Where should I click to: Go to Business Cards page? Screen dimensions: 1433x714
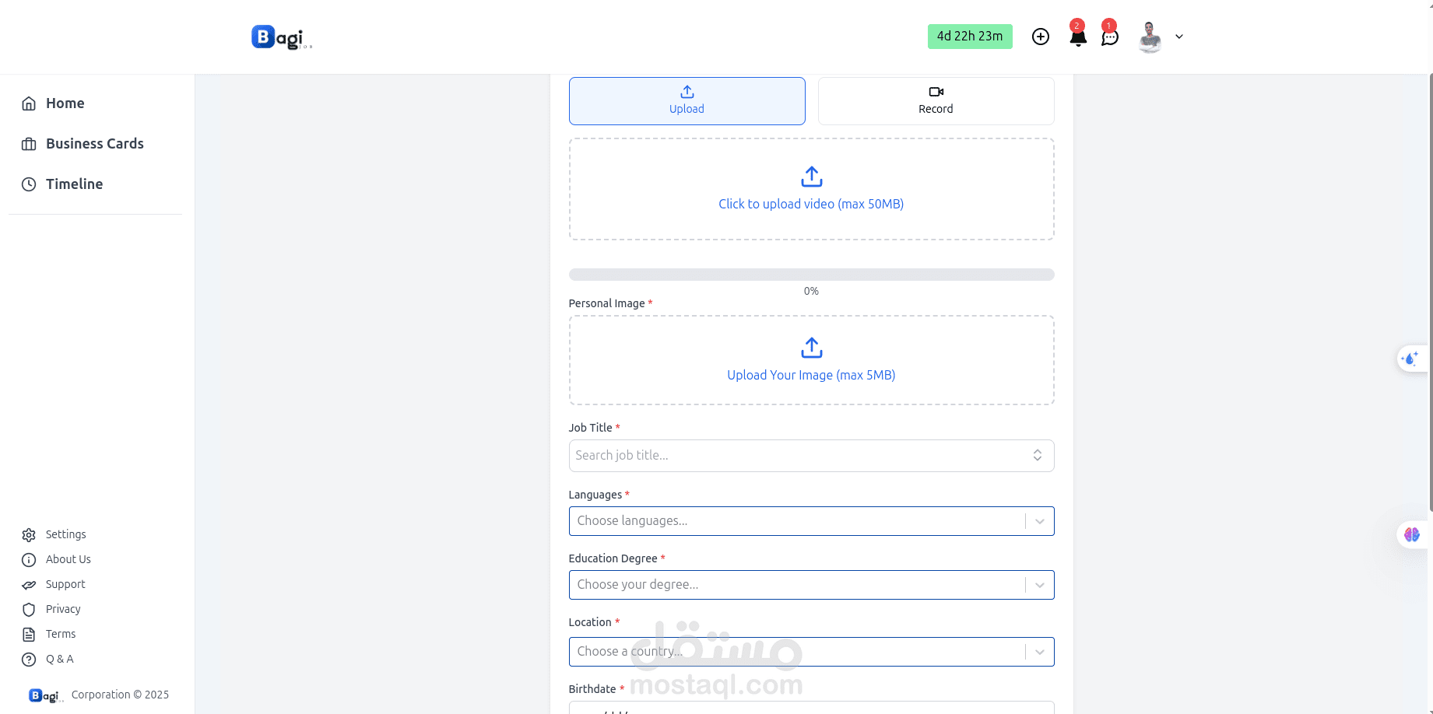point(94,144)
